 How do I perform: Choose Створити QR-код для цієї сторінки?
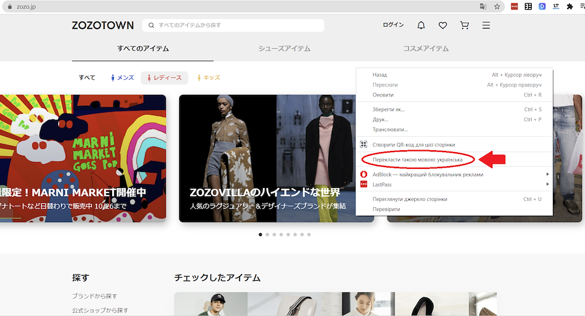pos(454,145)
